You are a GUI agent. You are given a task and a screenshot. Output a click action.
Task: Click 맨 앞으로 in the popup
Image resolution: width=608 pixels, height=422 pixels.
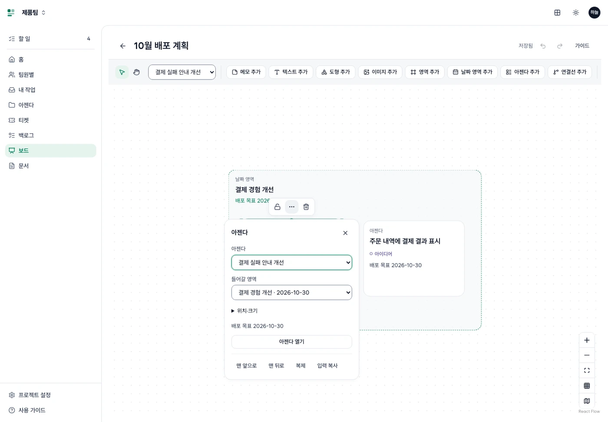tap(247, 366)
